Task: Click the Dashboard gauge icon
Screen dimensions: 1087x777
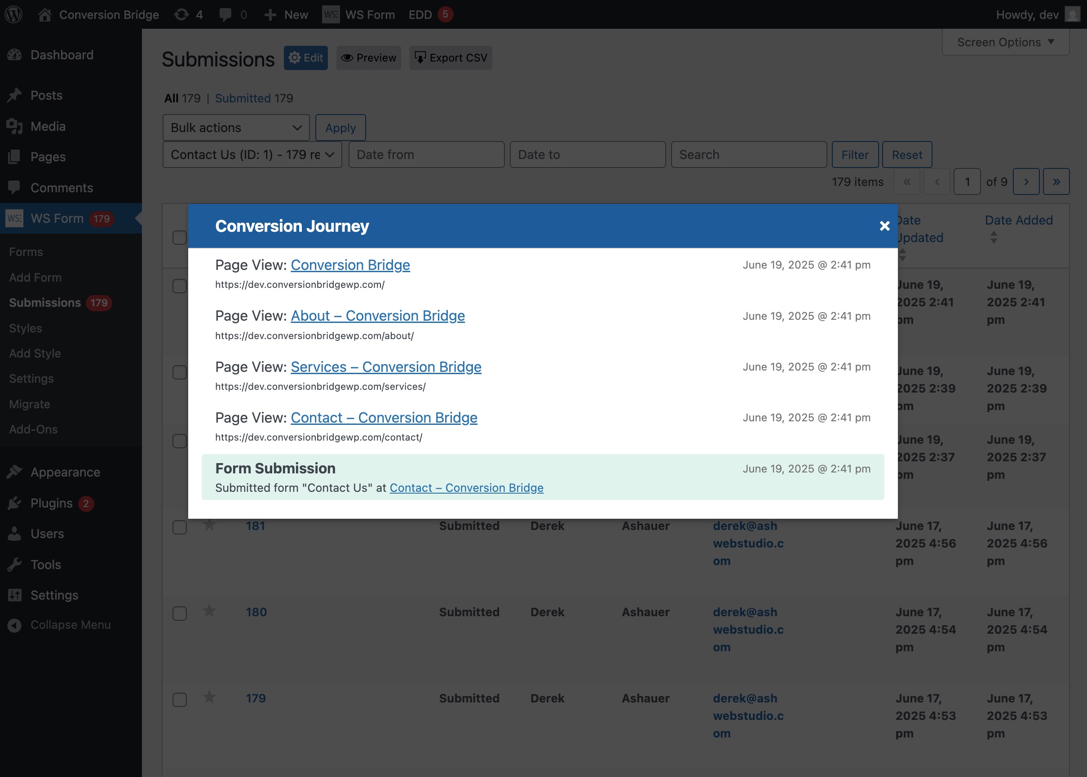Action: pyautogui.click(x=14, y=54)
